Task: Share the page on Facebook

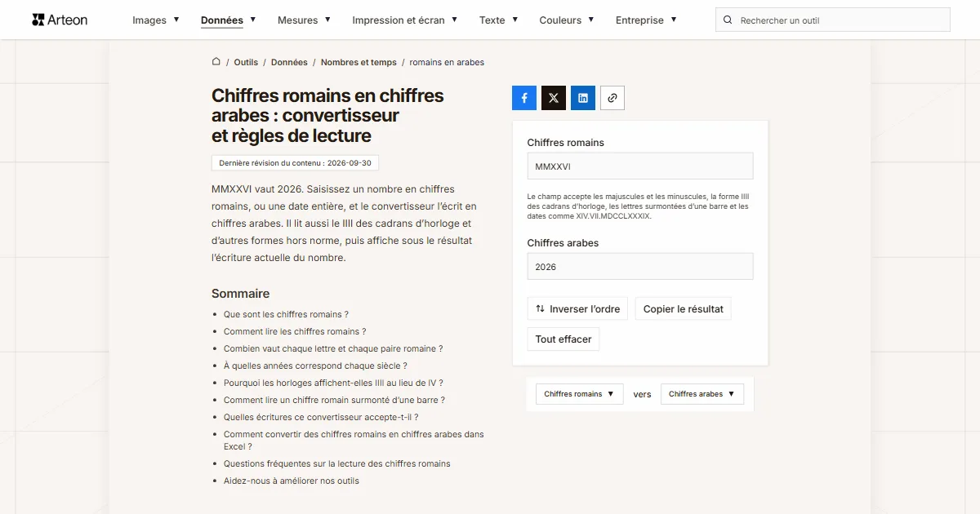Action: pos(524,98)
